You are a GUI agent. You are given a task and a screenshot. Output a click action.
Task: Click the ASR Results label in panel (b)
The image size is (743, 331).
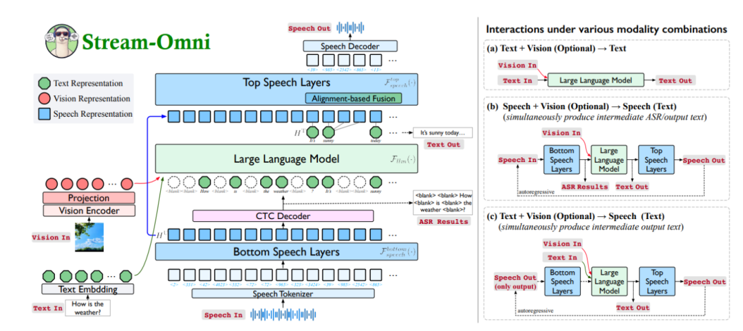(x=584, y=187)
